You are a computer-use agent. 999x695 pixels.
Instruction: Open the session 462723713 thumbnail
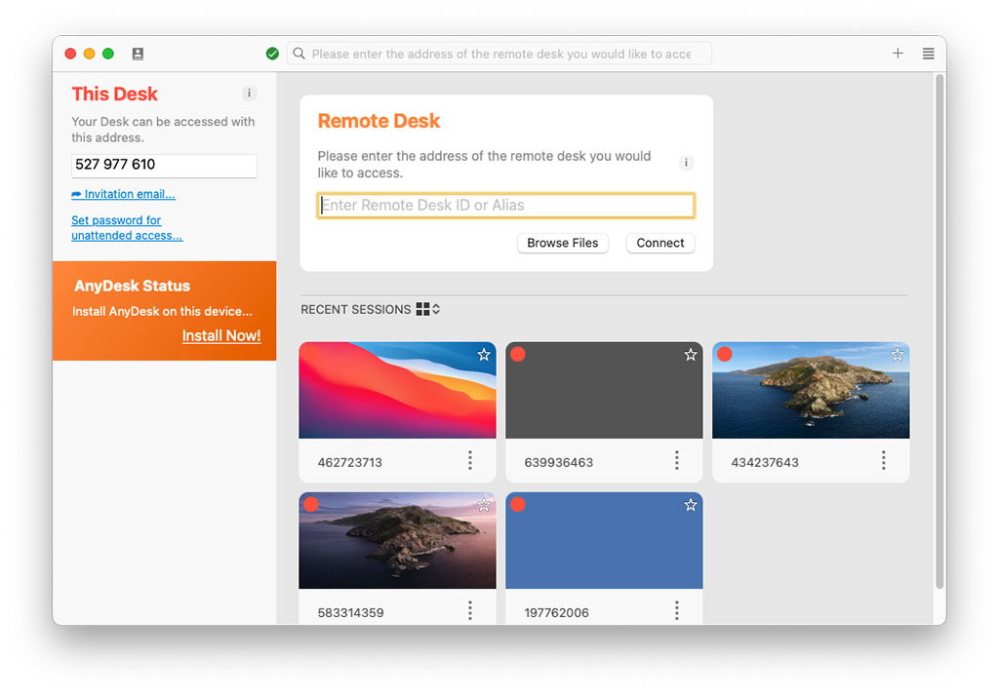coord(398,390)
